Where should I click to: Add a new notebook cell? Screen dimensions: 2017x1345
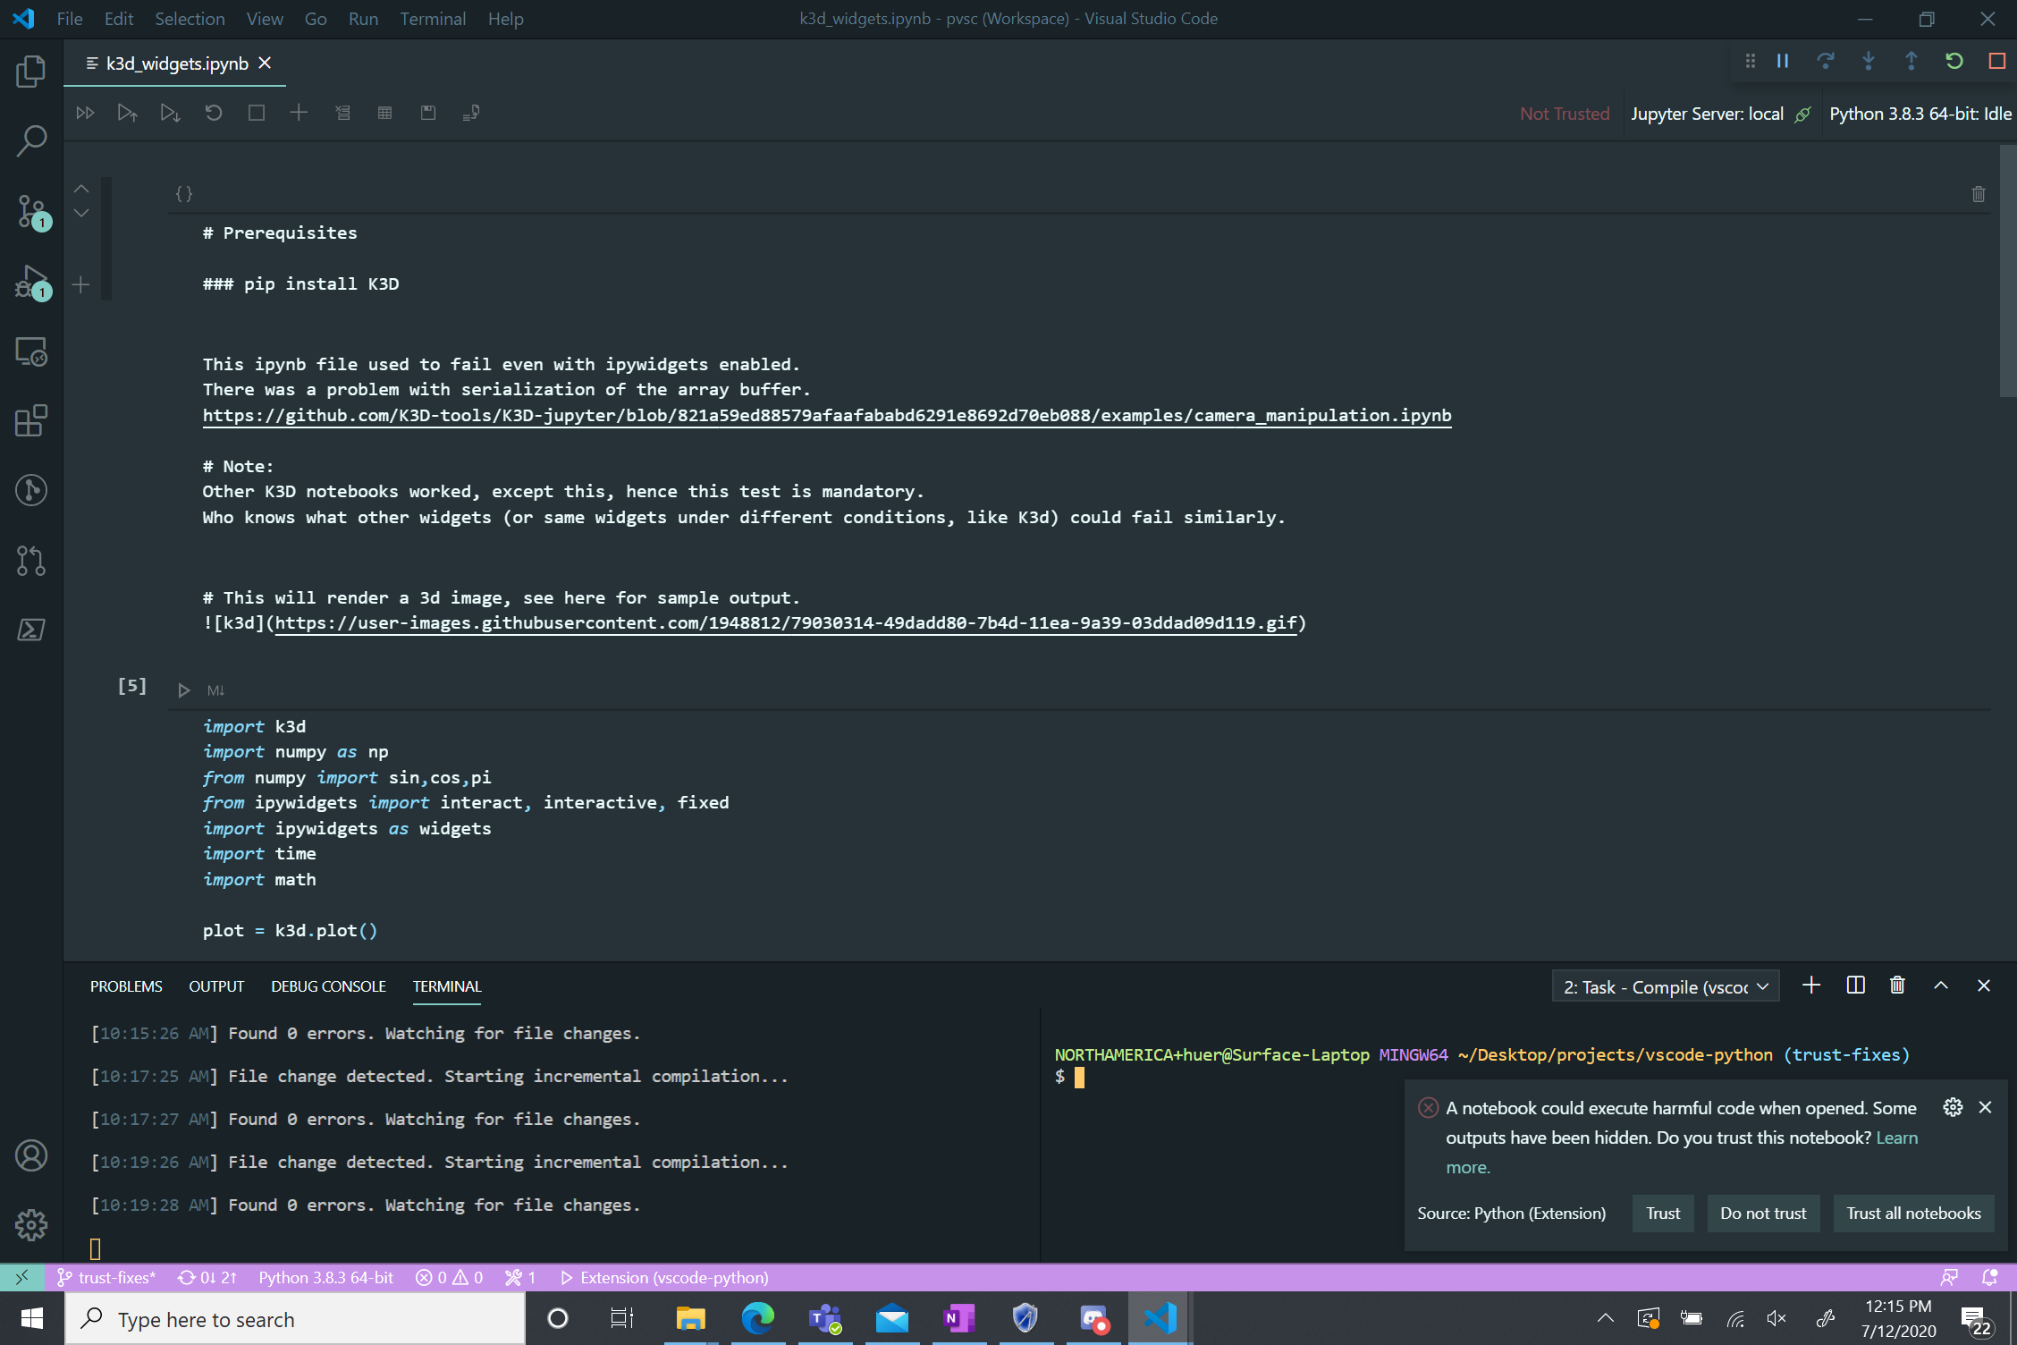[299, 113]
